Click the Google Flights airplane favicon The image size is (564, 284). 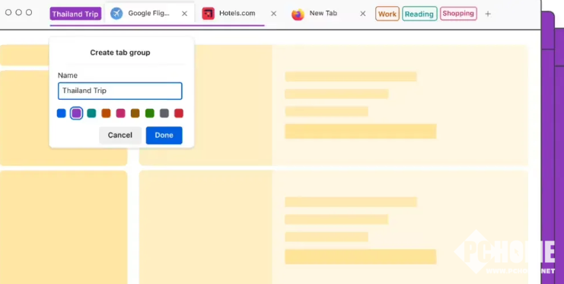(116, 14)
